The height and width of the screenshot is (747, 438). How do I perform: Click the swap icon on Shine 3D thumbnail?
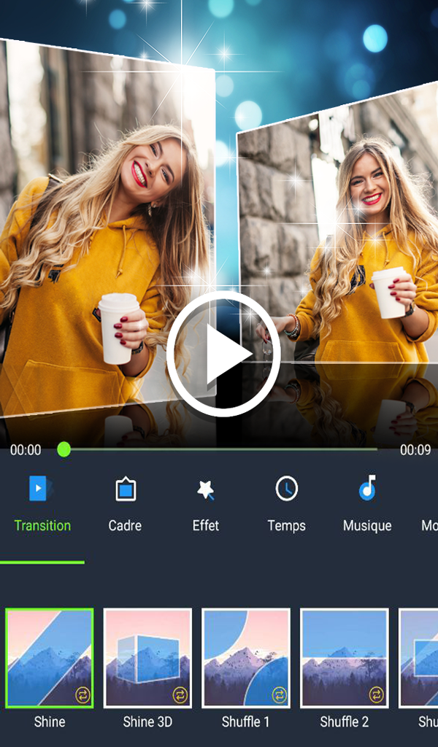tap(180, 695)
